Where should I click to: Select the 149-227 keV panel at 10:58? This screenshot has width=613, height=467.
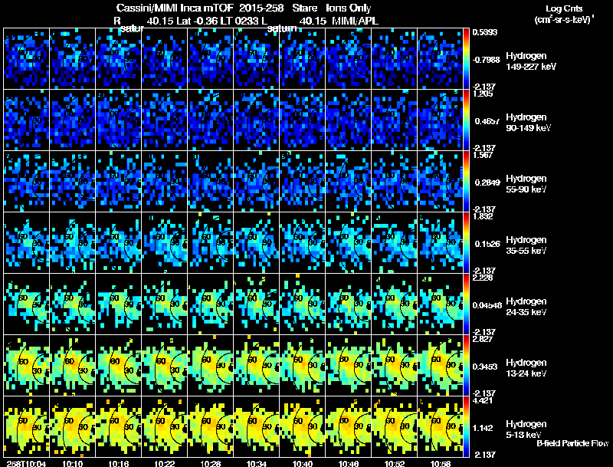(440, 59)
